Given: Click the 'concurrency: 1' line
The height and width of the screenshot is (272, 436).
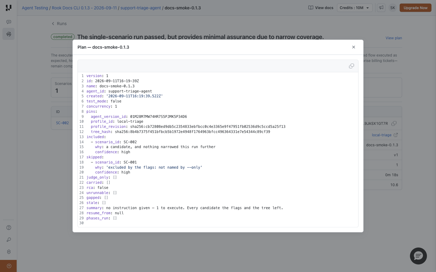Looking at the screenshot, I should point(102,106).
